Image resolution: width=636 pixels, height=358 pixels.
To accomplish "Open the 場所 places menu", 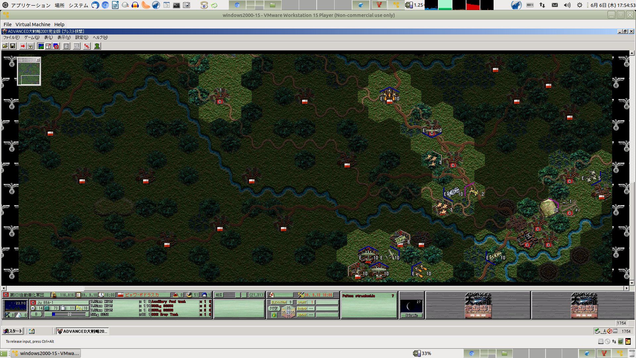I will point(60,5).
